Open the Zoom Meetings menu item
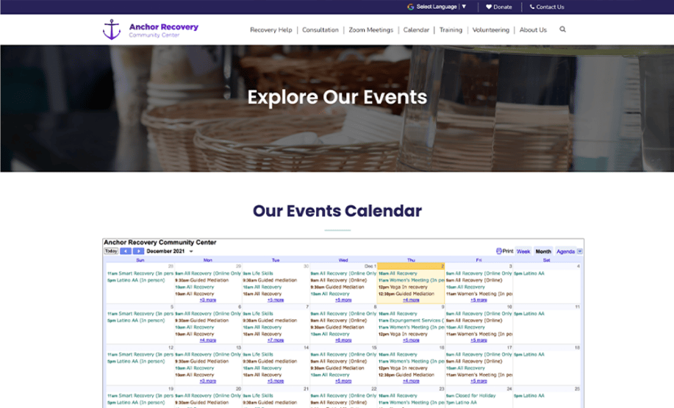This screenshot has height=408, width=674. (x=371, y=30)
